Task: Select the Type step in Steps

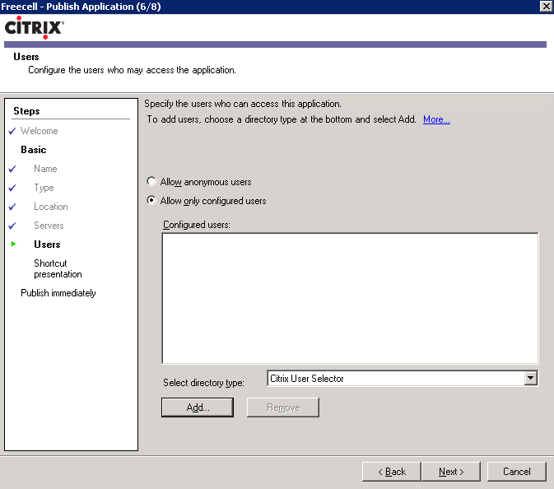Action: [x=44, y=188]
